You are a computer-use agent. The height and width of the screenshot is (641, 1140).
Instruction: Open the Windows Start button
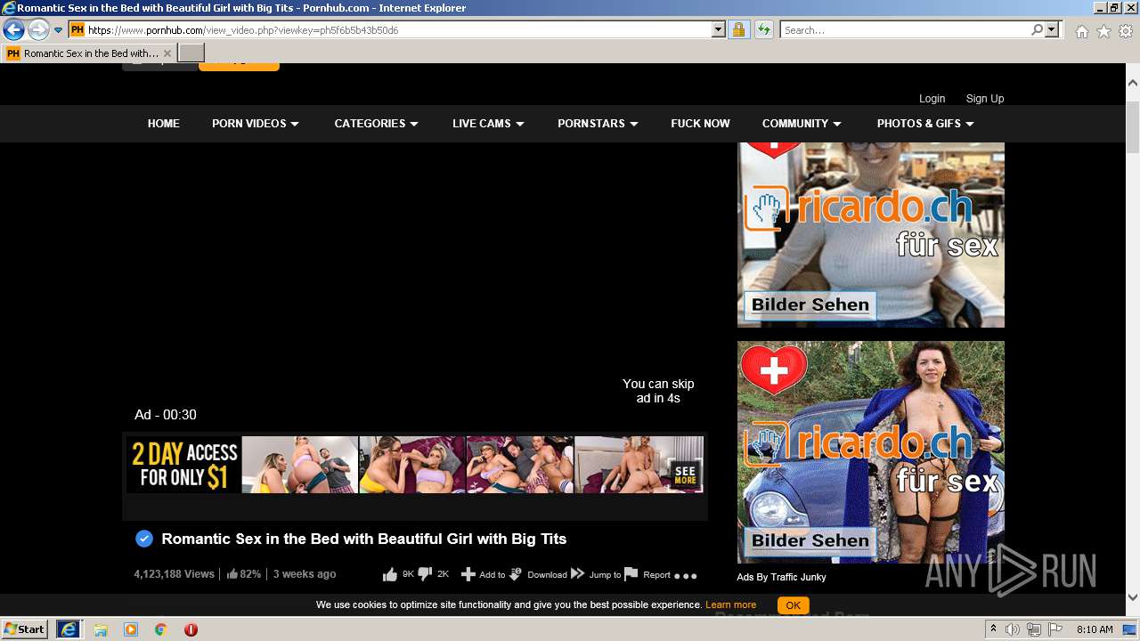point(25,629)
